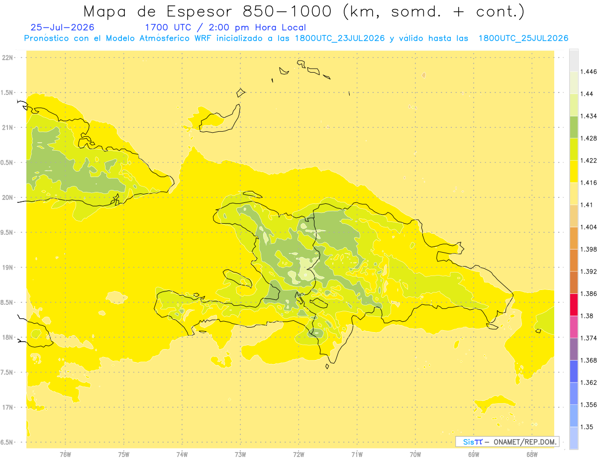Click the colorbar value '1.404'

(x=590, y=227)
